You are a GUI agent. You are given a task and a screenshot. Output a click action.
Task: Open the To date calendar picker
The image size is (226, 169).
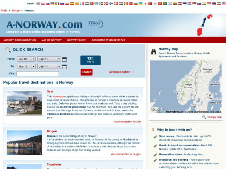tap(64, 67)
